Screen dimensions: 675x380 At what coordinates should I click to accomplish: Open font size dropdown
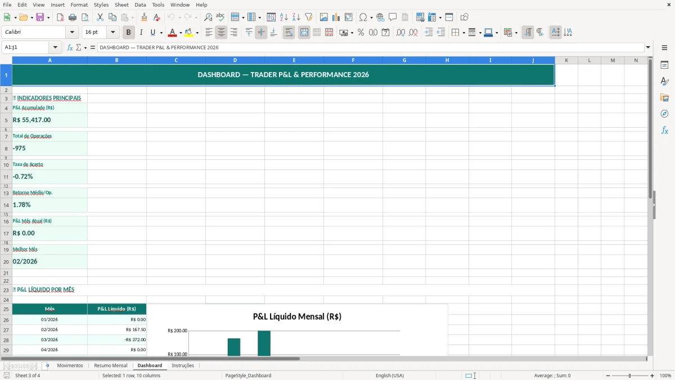click(112, 33)
